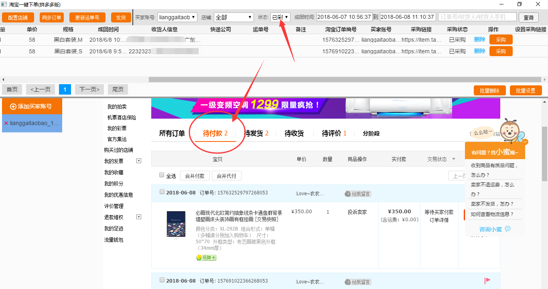Go to 上一页 in the top pagination bar
This screenshot has height=289, width=548.
point(41,89)
